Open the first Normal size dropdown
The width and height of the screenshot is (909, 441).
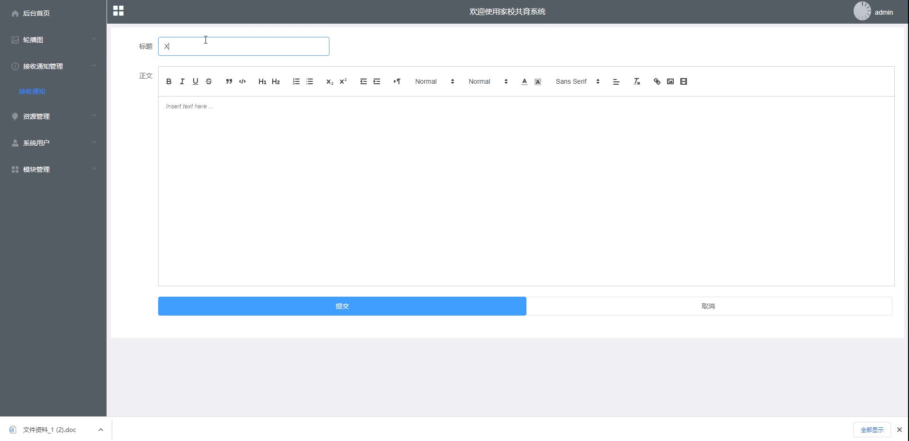[x=435, y=81]
